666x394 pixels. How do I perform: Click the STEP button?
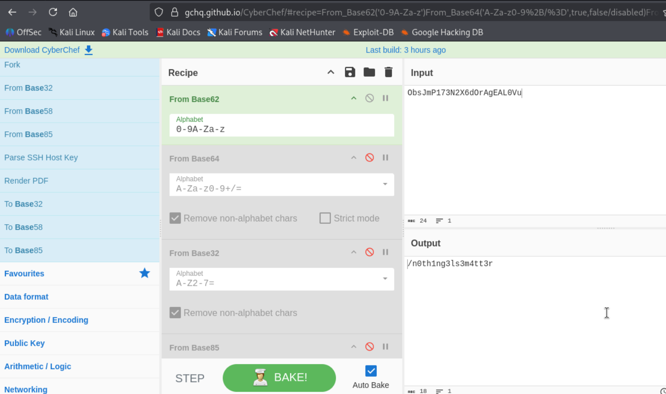click(x=190, y=378)
